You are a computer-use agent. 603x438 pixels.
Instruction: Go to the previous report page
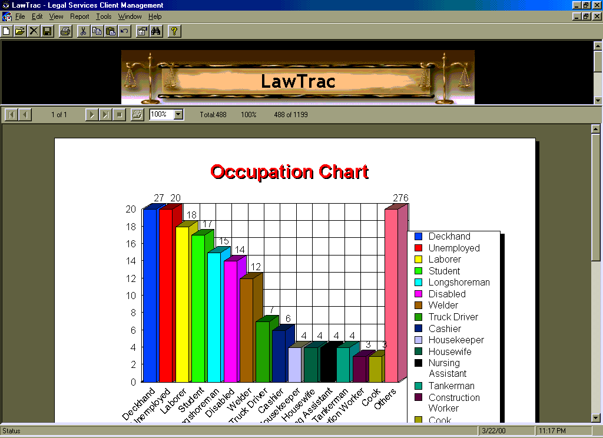(x=25, y=115)
